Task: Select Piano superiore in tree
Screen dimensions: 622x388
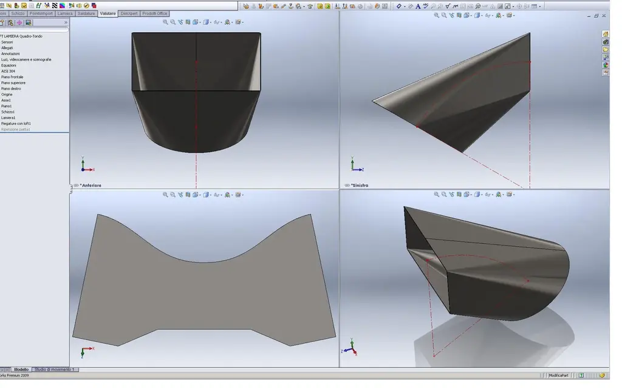Action: tap(13, 83)
